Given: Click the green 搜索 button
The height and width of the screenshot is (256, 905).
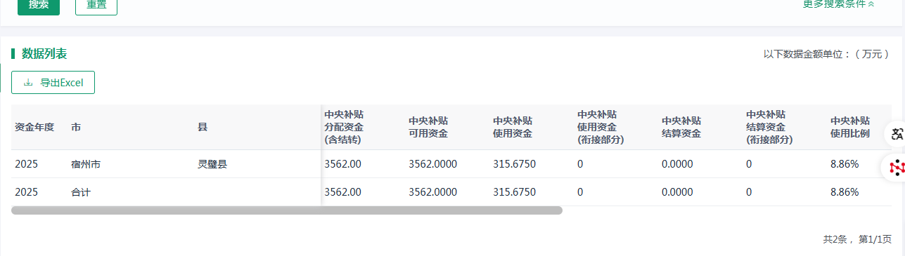Looking at the screenshot, I should [39, 5].
